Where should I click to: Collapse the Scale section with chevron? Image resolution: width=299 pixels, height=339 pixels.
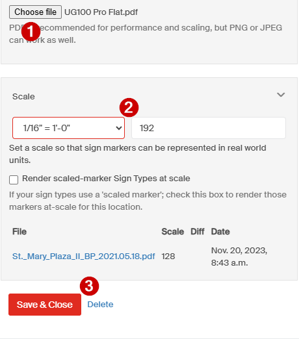click(x=281, y=95)
